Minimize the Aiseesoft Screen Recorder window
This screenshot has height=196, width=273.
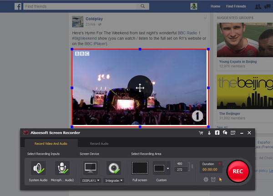[x=242, y=133]
